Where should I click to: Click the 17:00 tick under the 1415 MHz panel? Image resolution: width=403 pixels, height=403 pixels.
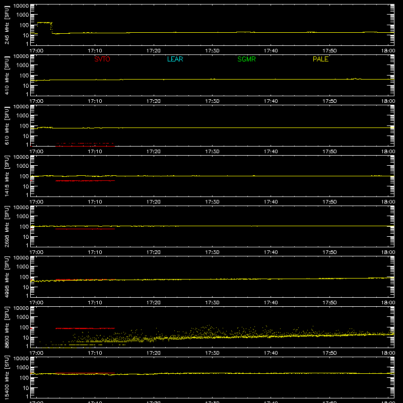(36, 202)
